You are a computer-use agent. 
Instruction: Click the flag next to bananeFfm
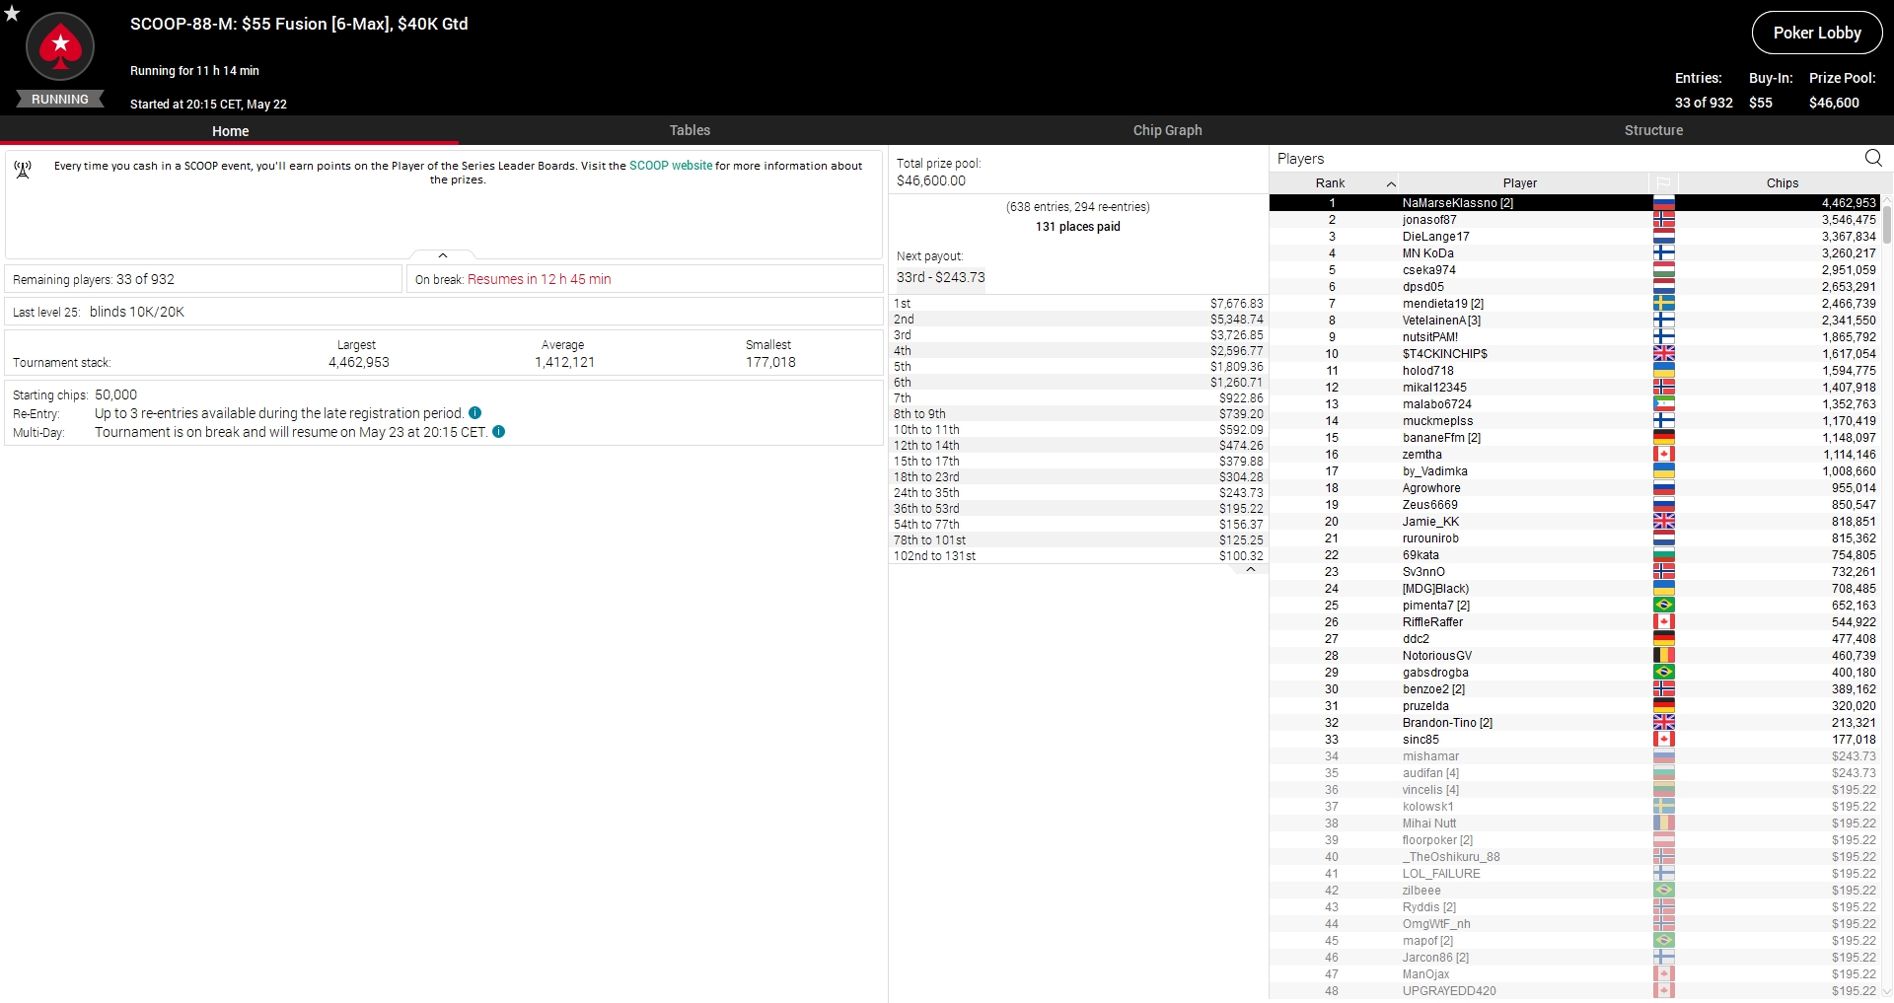(x=1664, y=438)
